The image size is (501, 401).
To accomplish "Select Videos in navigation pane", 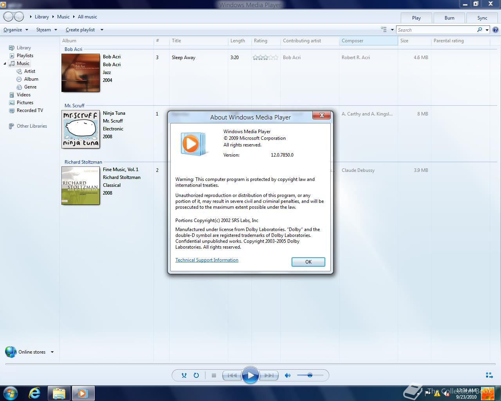I will click(x=23, y=95).
